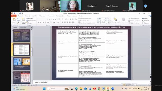
Task: Toggle justify text alignment button
Action: 70,22
